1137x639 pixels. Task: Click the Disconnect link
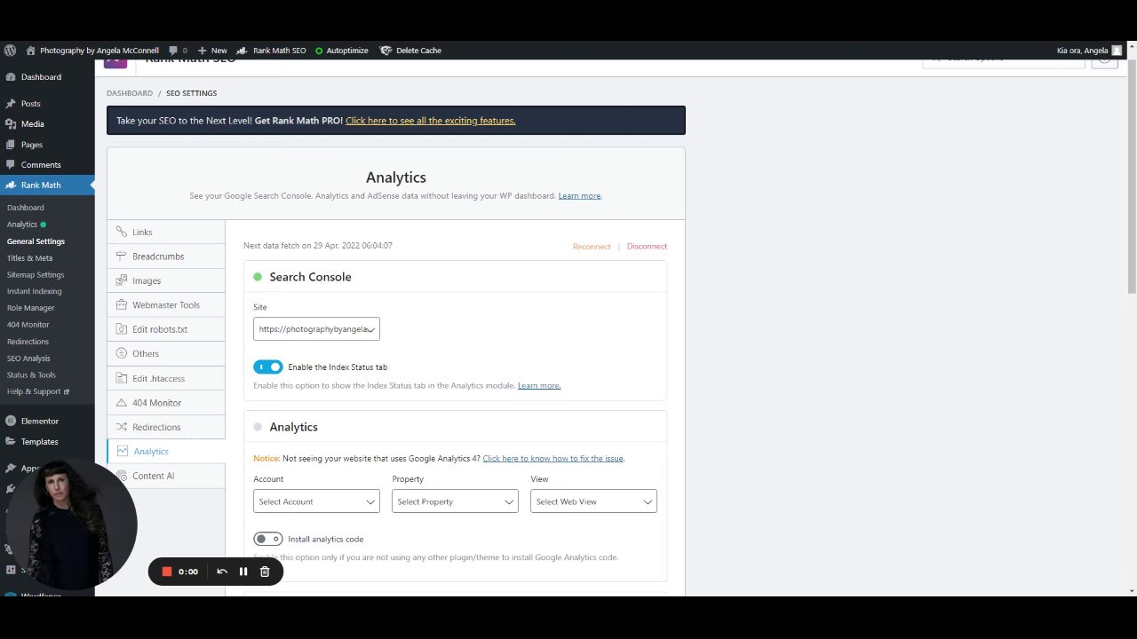tap(647, 247)
